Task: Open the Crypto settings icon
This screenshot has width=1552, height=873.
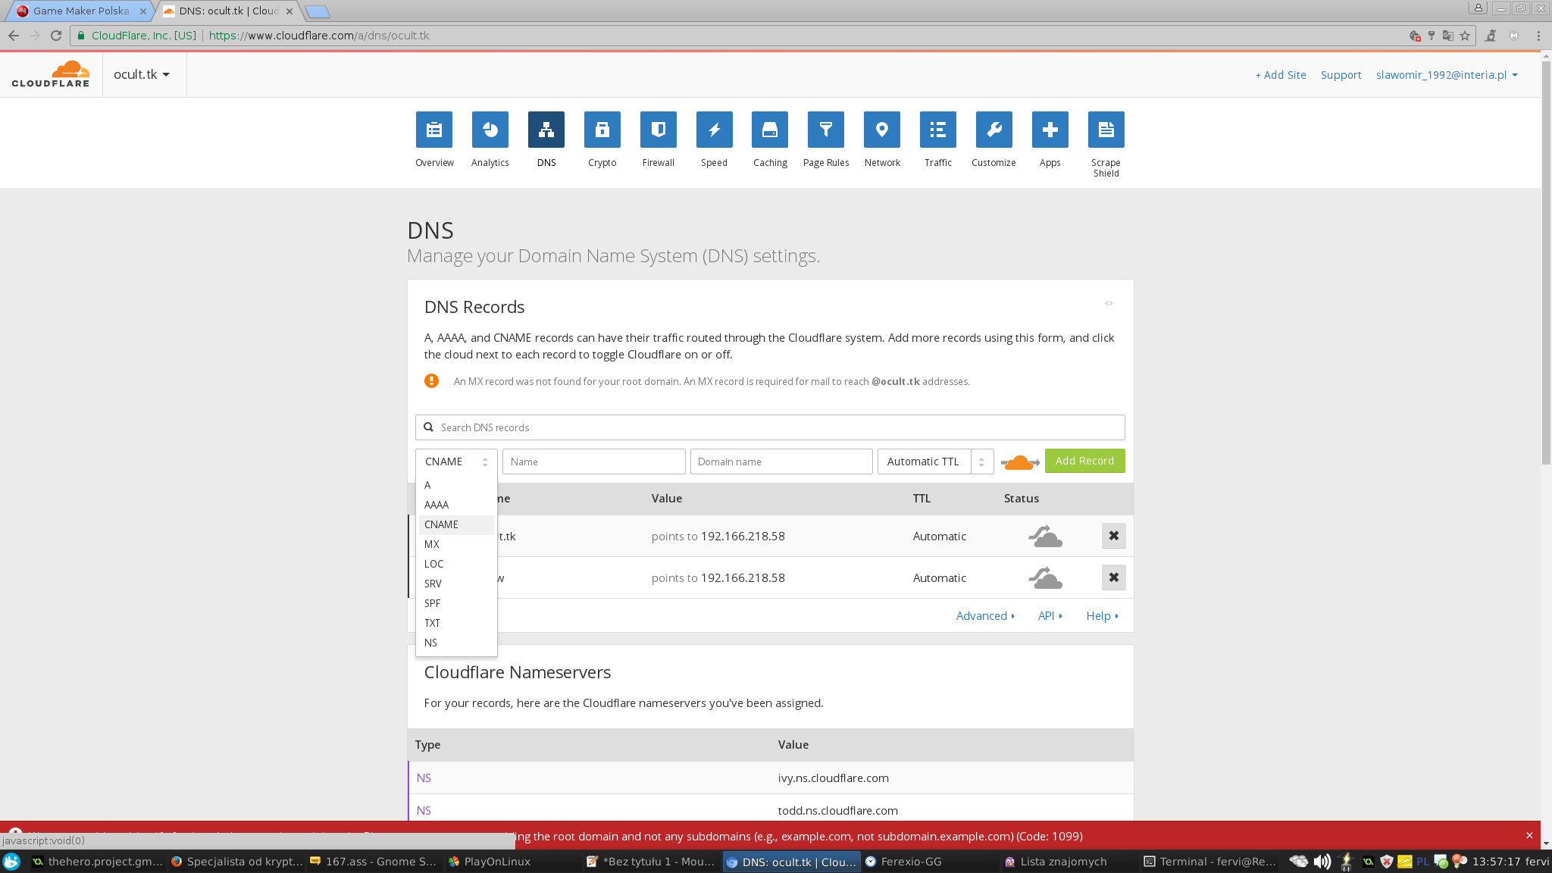Action: (x=602, y=130)
